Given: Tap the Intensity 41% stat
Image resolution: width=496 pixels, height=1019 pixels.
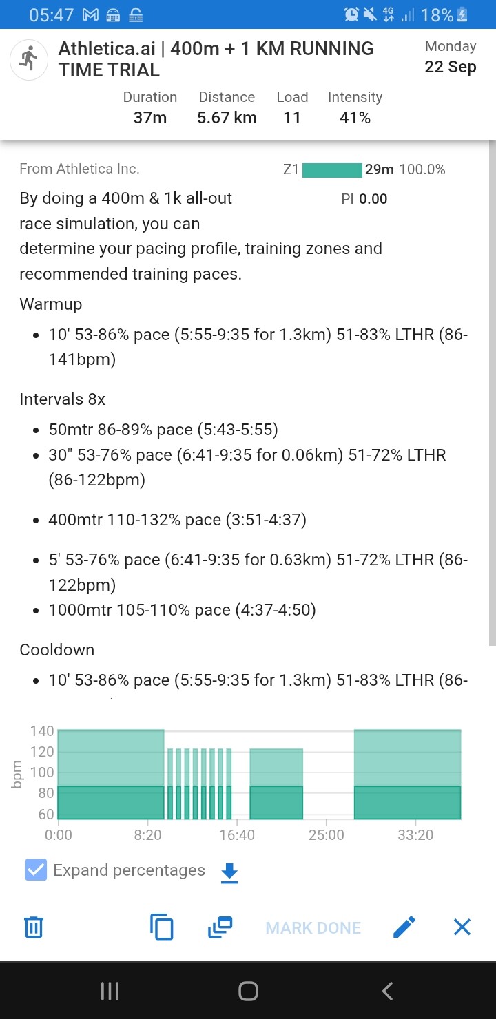Looking at the screenshot, I should (355, 108).
